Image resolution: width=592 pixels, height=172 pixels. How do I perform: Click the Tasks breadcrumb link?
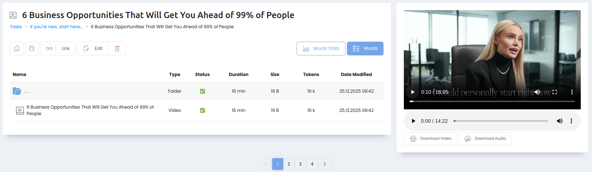[16, 27]
